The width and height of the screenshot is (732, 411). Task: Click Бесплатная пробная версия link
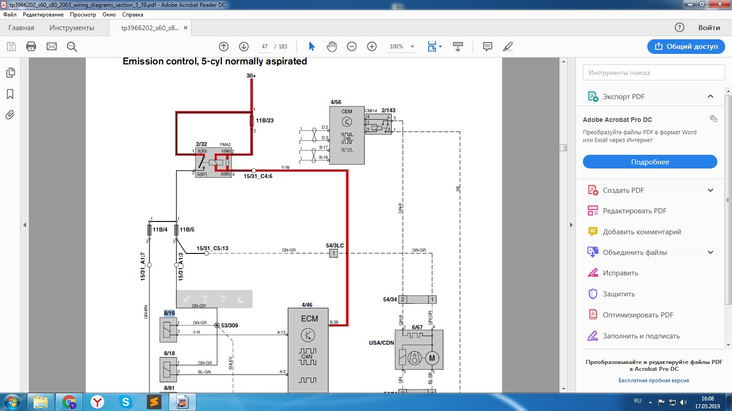pyautogui.click(x=653, y=380)
